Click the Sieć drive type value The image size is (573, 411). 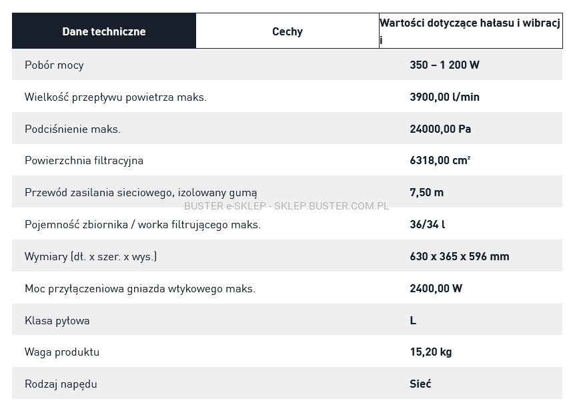420,384
